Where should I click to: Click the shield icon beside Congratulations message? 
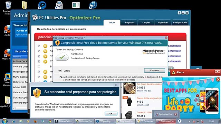(58, 43)
